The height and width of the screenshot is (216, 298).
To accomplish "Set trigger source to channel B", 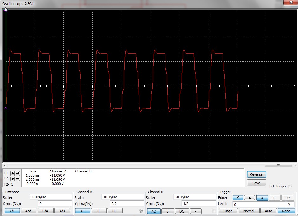I will 274,198.
